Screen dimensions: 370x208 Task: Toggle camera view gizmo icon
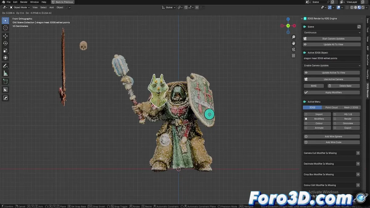pyautogui.click(x=294, y=49)
